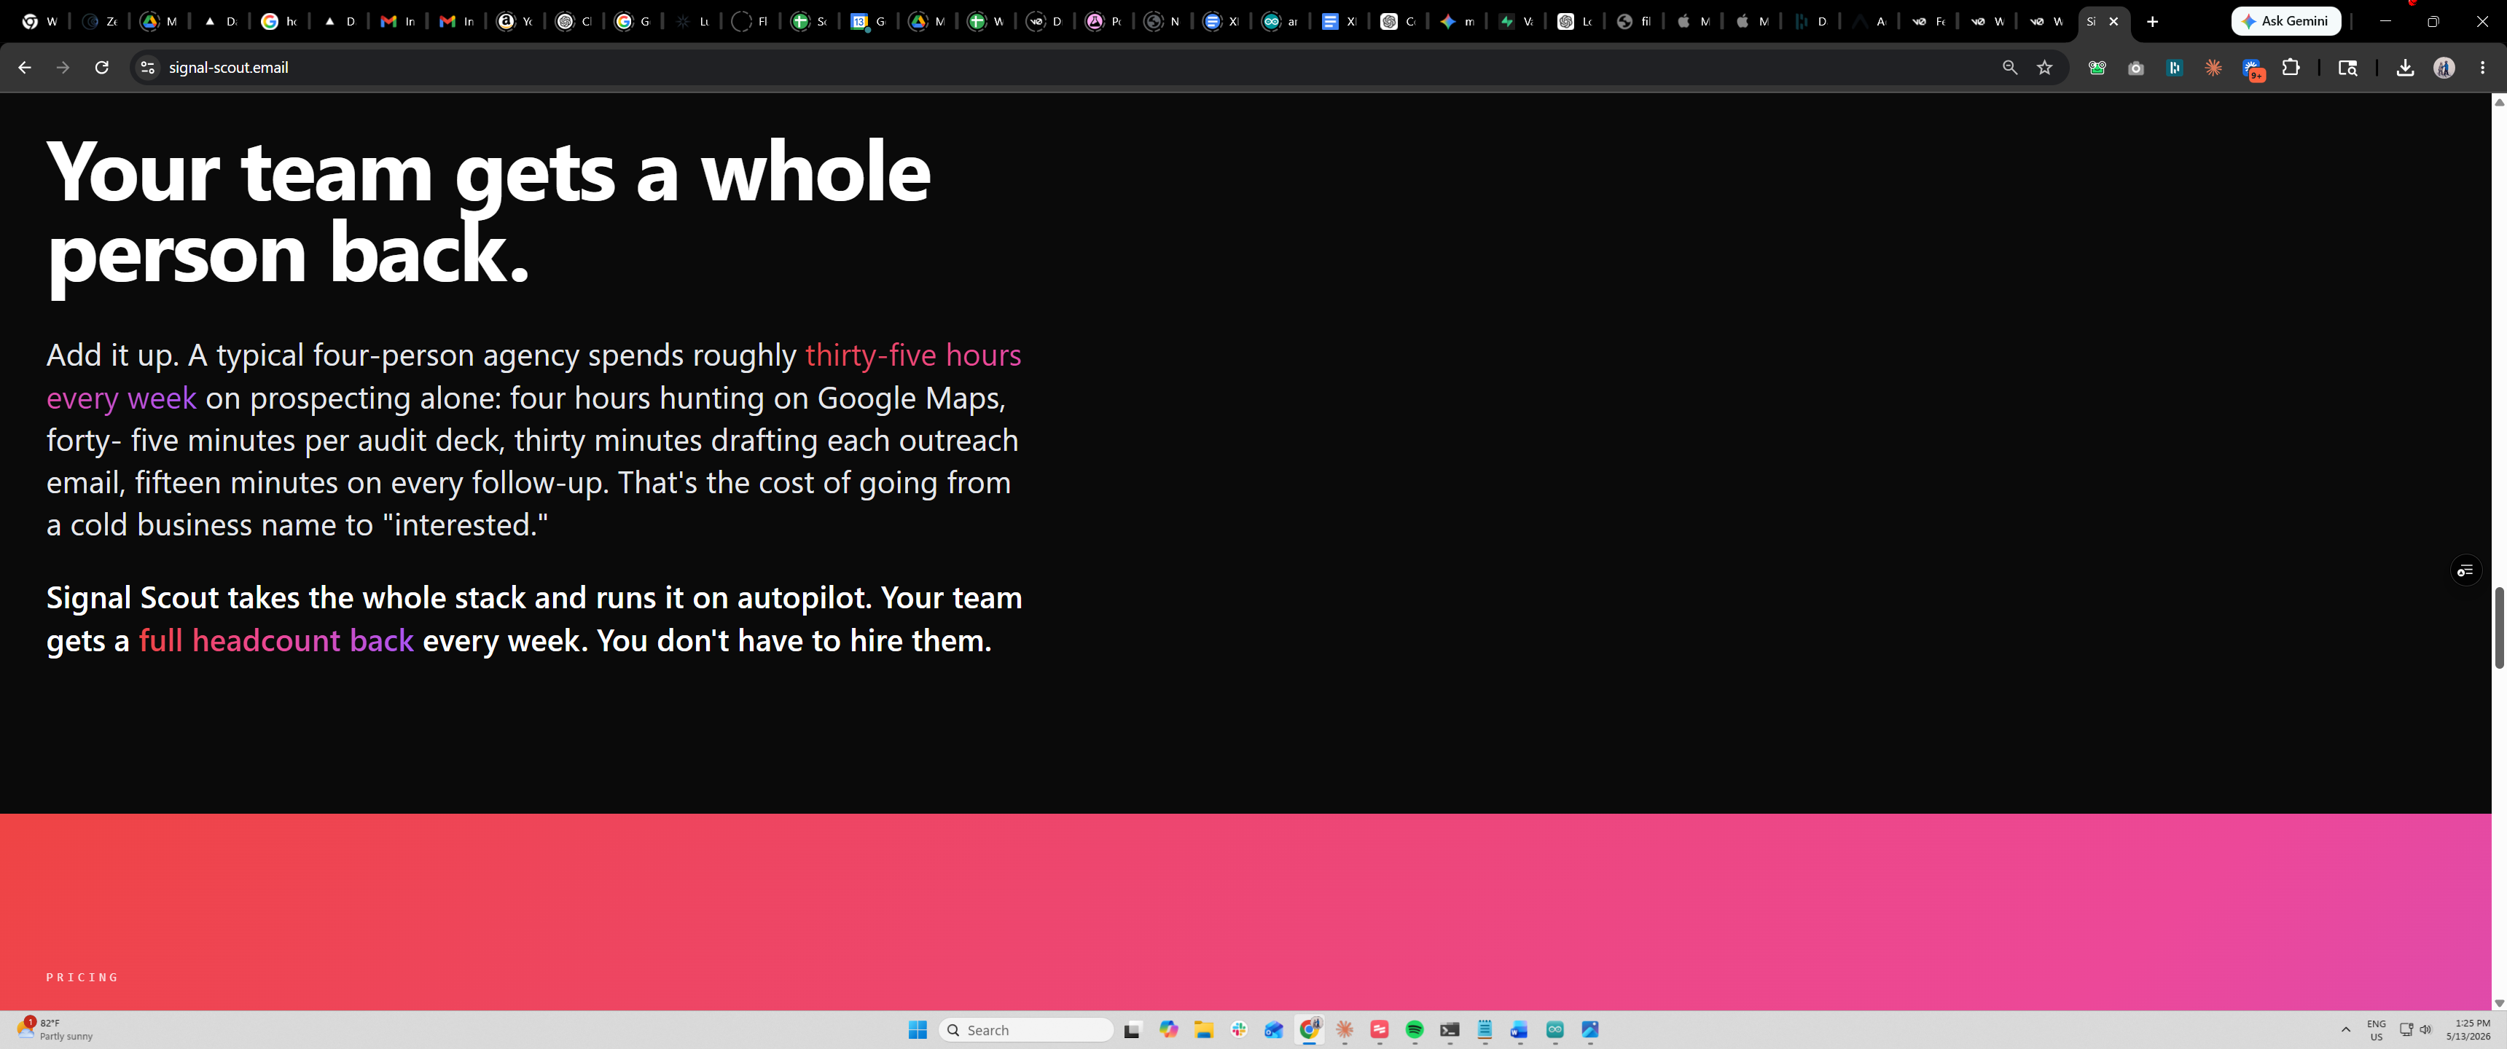2507x1049 pixels.
Task: Click the ENG US language indicator
Action: (x=2376, y=1029)
